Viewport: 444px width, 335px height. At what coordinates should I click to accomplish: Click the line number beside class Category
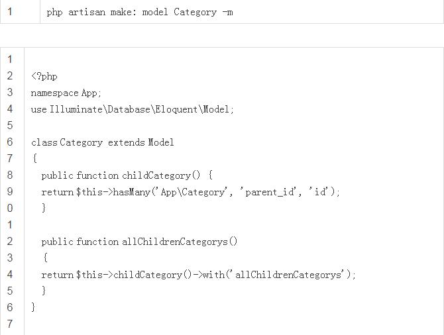coord(10,142)
